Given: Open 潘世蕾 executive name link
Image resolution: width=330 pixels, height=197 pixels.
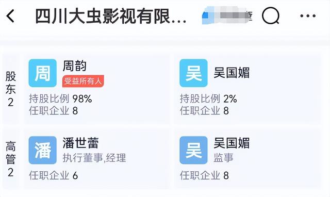Looking at the screenshot, I should (x=80, y=143).
